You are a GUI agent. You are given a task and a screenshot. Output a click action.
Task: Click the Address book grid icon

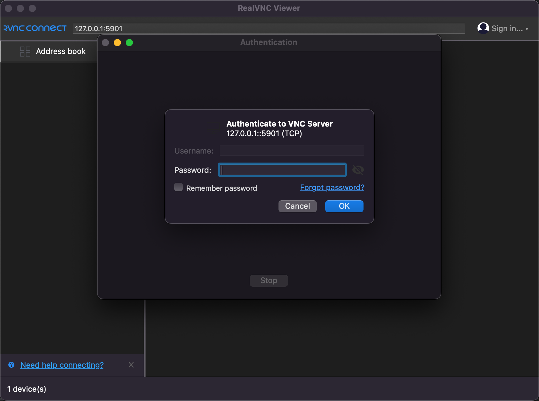click(25, 51)
